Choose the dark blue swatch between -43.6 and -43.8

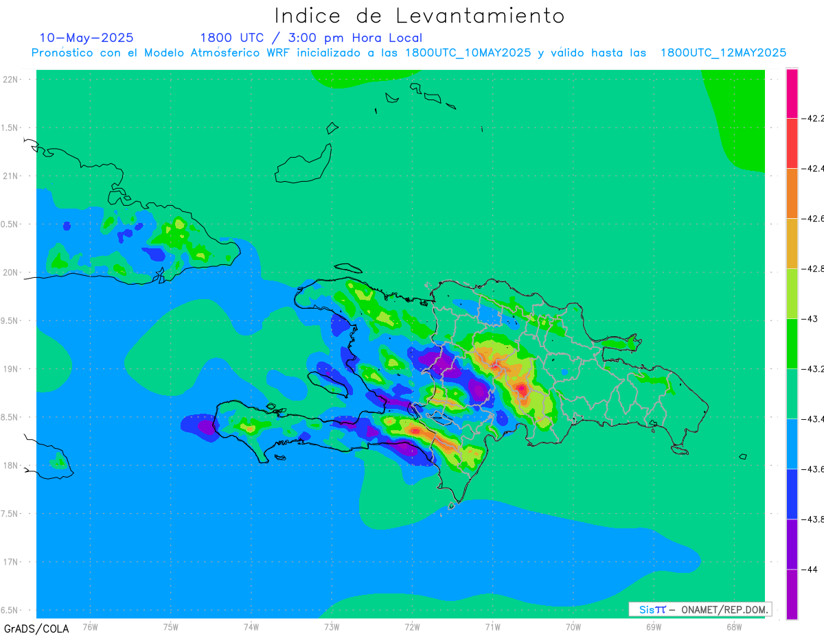point(792,494)
